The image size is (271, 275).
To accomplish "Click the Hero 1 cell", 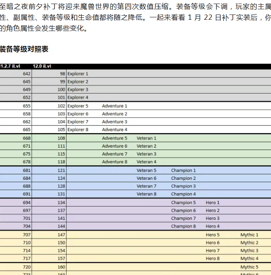I will pos(213,203).
